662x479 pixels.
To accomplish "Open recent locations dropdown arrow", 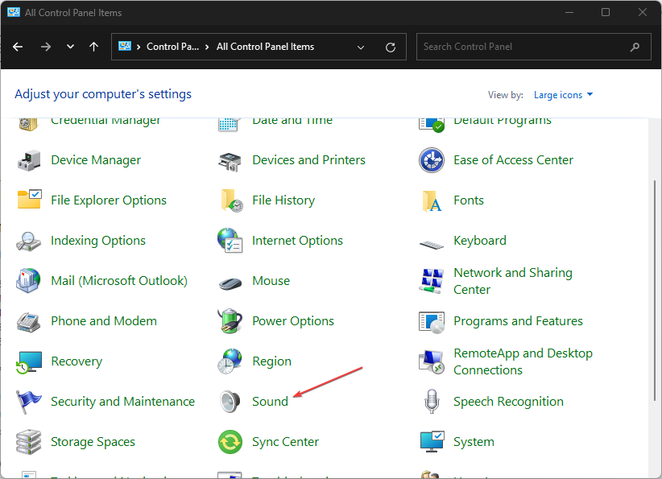I will pyautogui.click(x=70, y=47).
